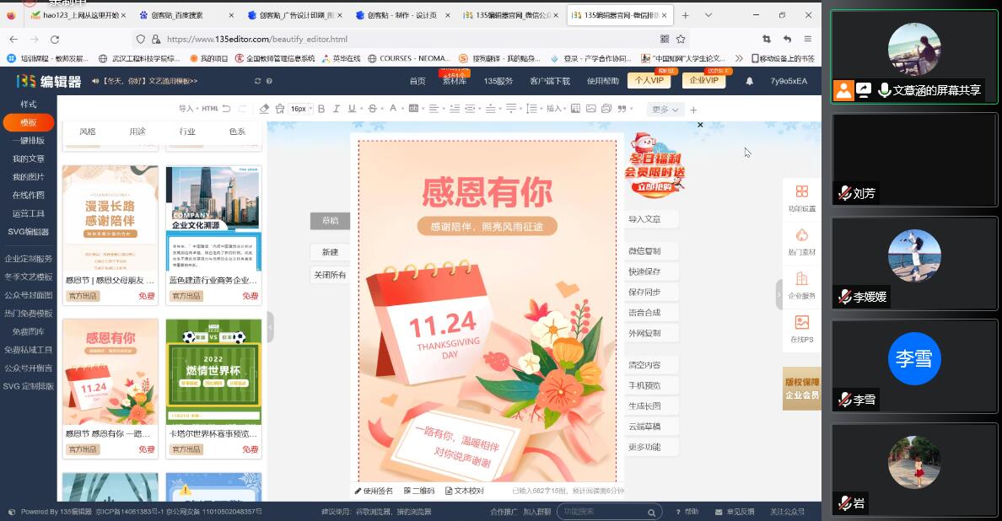Click the format painter brush icon

(x=278, y=109)
